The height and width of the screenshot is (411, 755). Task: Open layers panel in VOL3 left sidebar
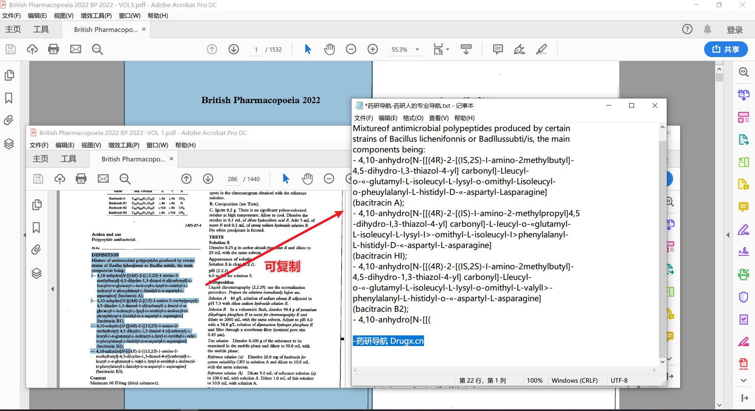click(9, 144)
